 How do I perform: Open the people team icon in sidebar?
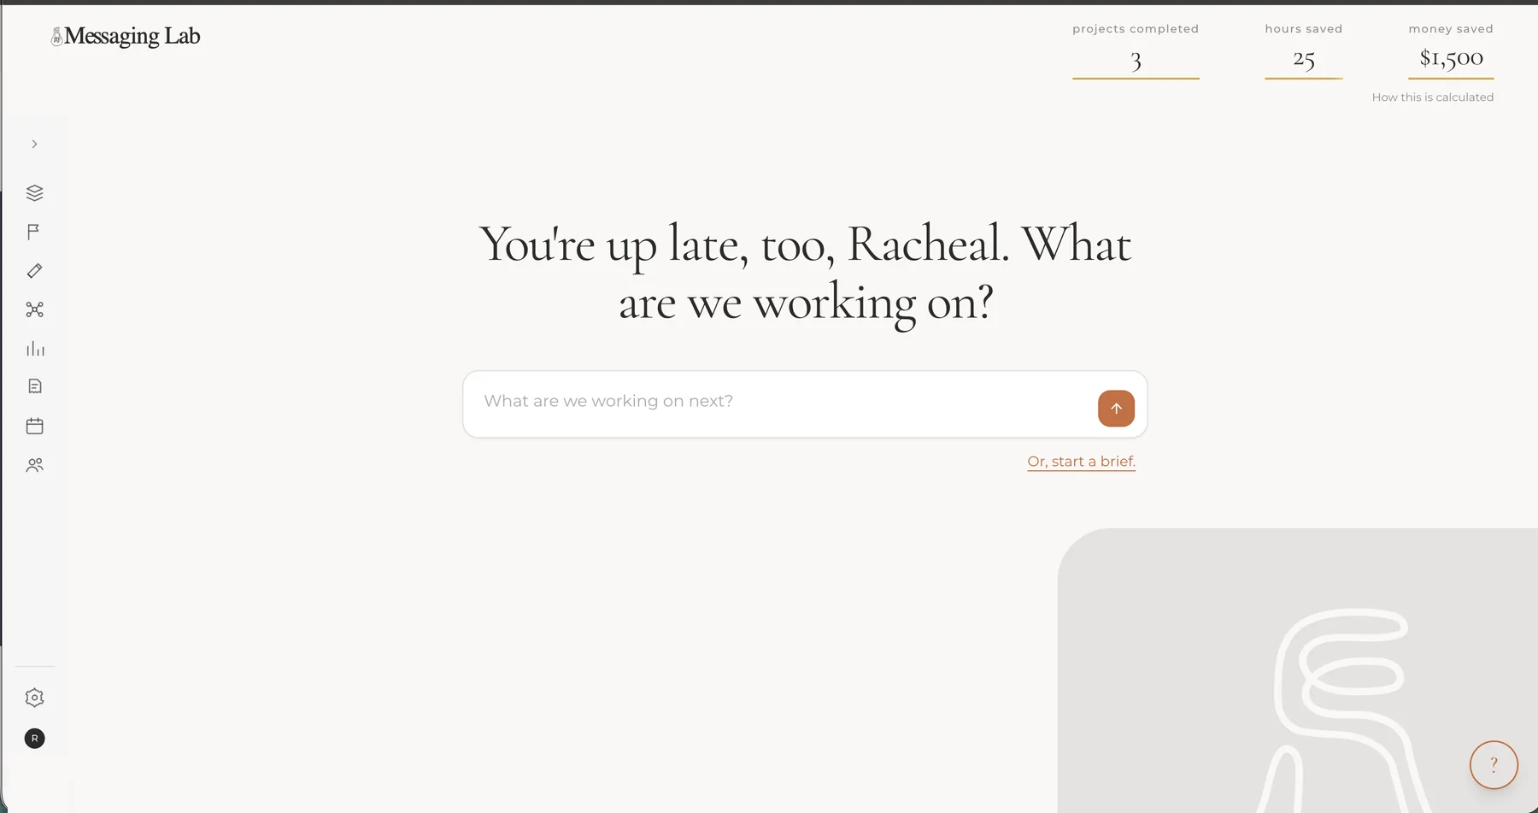click(34, 465)
